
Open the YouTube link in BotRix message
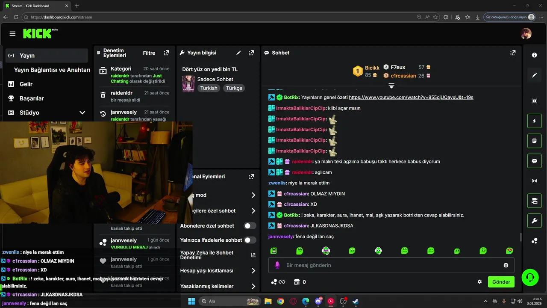[x=411, y=98]
